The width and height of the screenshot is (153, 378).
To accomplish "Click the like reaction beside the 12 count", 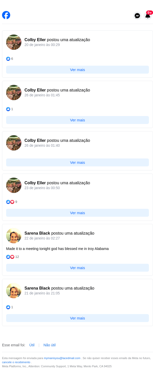I will (x=8, y=257).
